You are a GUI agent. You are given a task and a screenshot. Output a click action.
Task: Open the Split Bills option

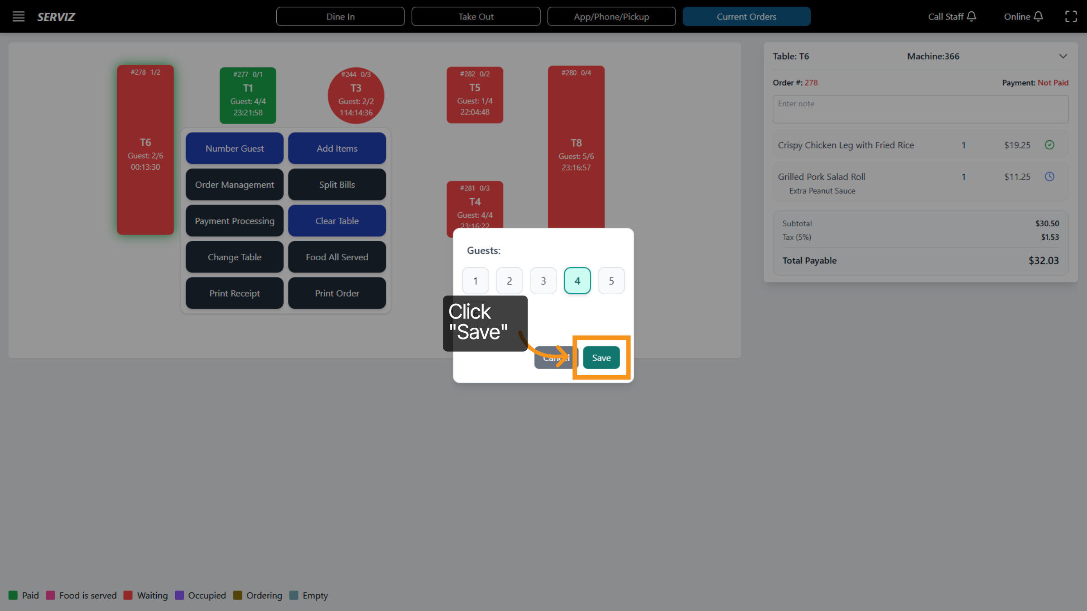click(337, 185)
